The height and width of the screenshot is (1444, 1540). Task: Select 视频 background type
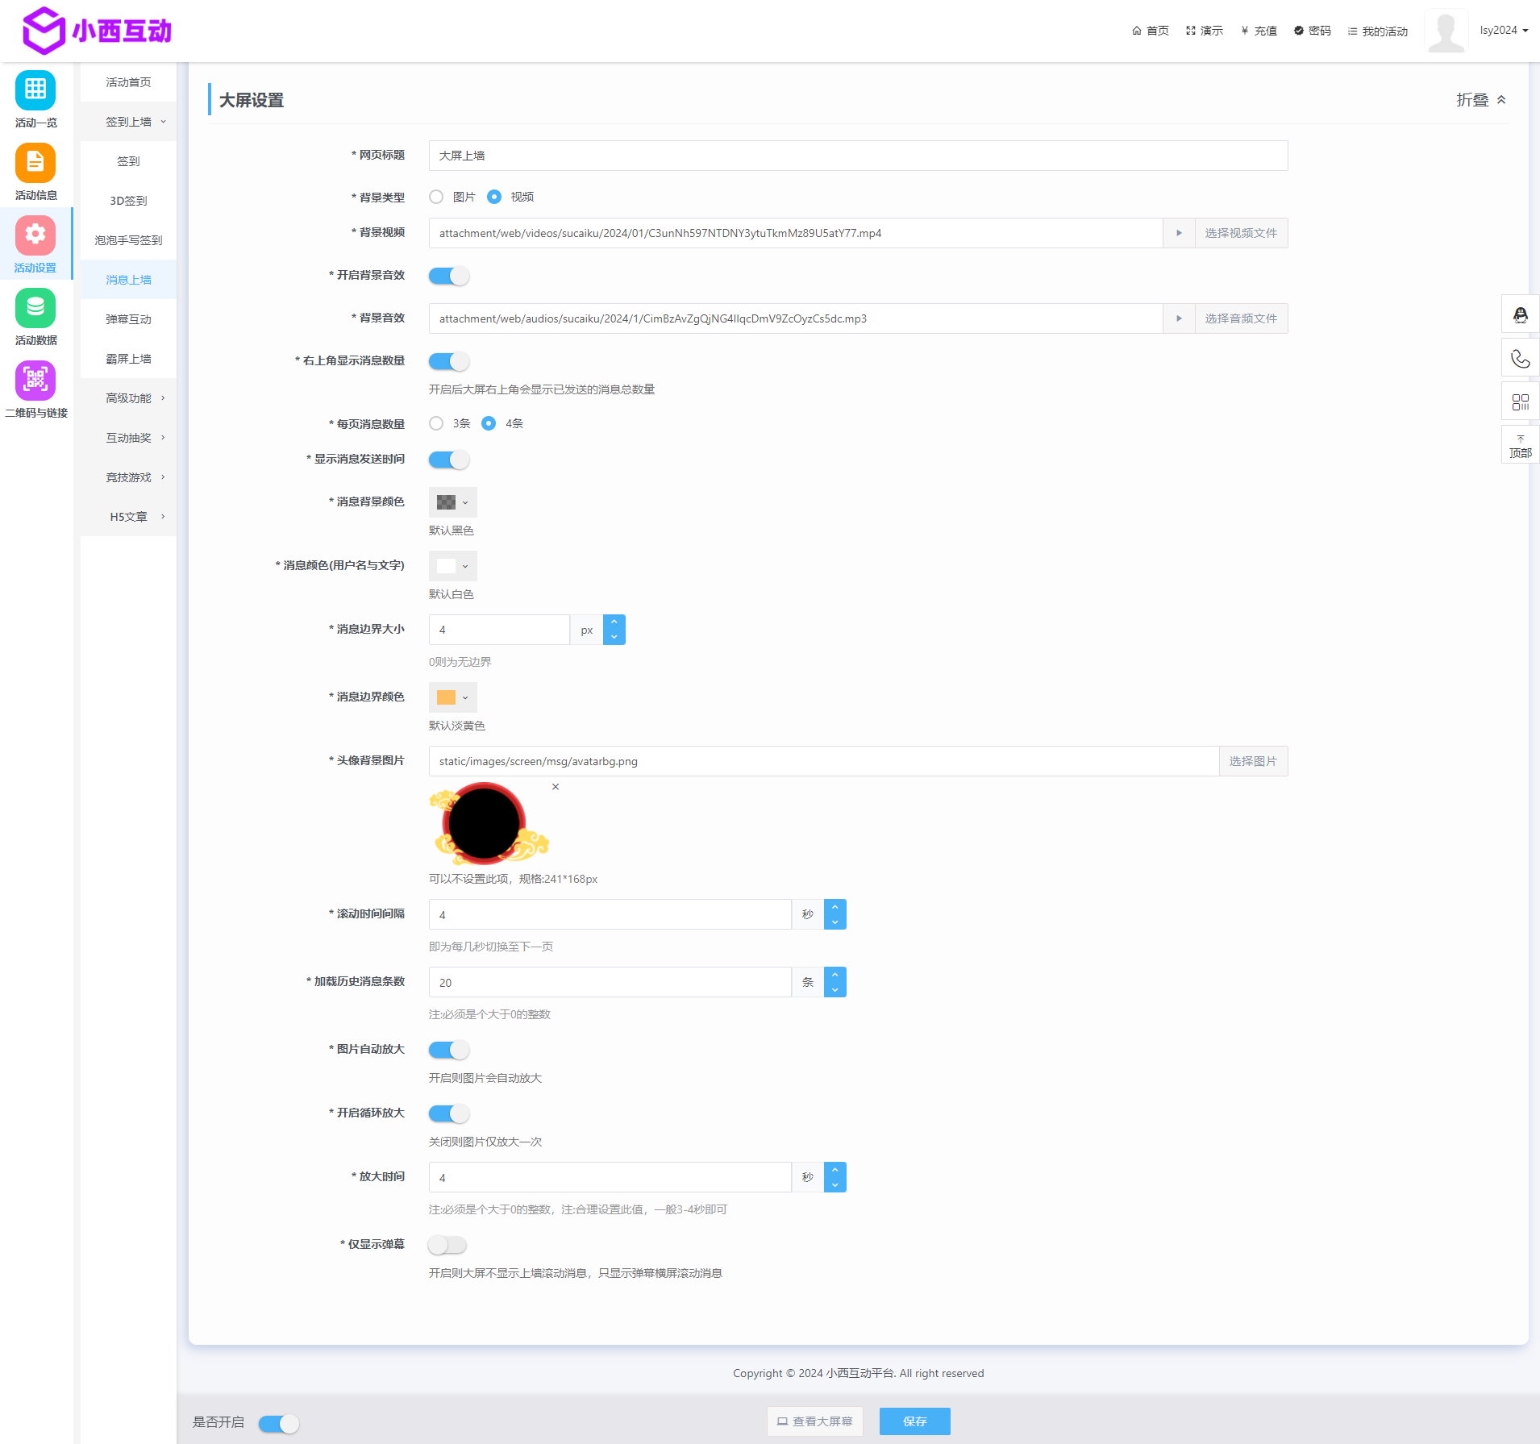coord(494,197)
